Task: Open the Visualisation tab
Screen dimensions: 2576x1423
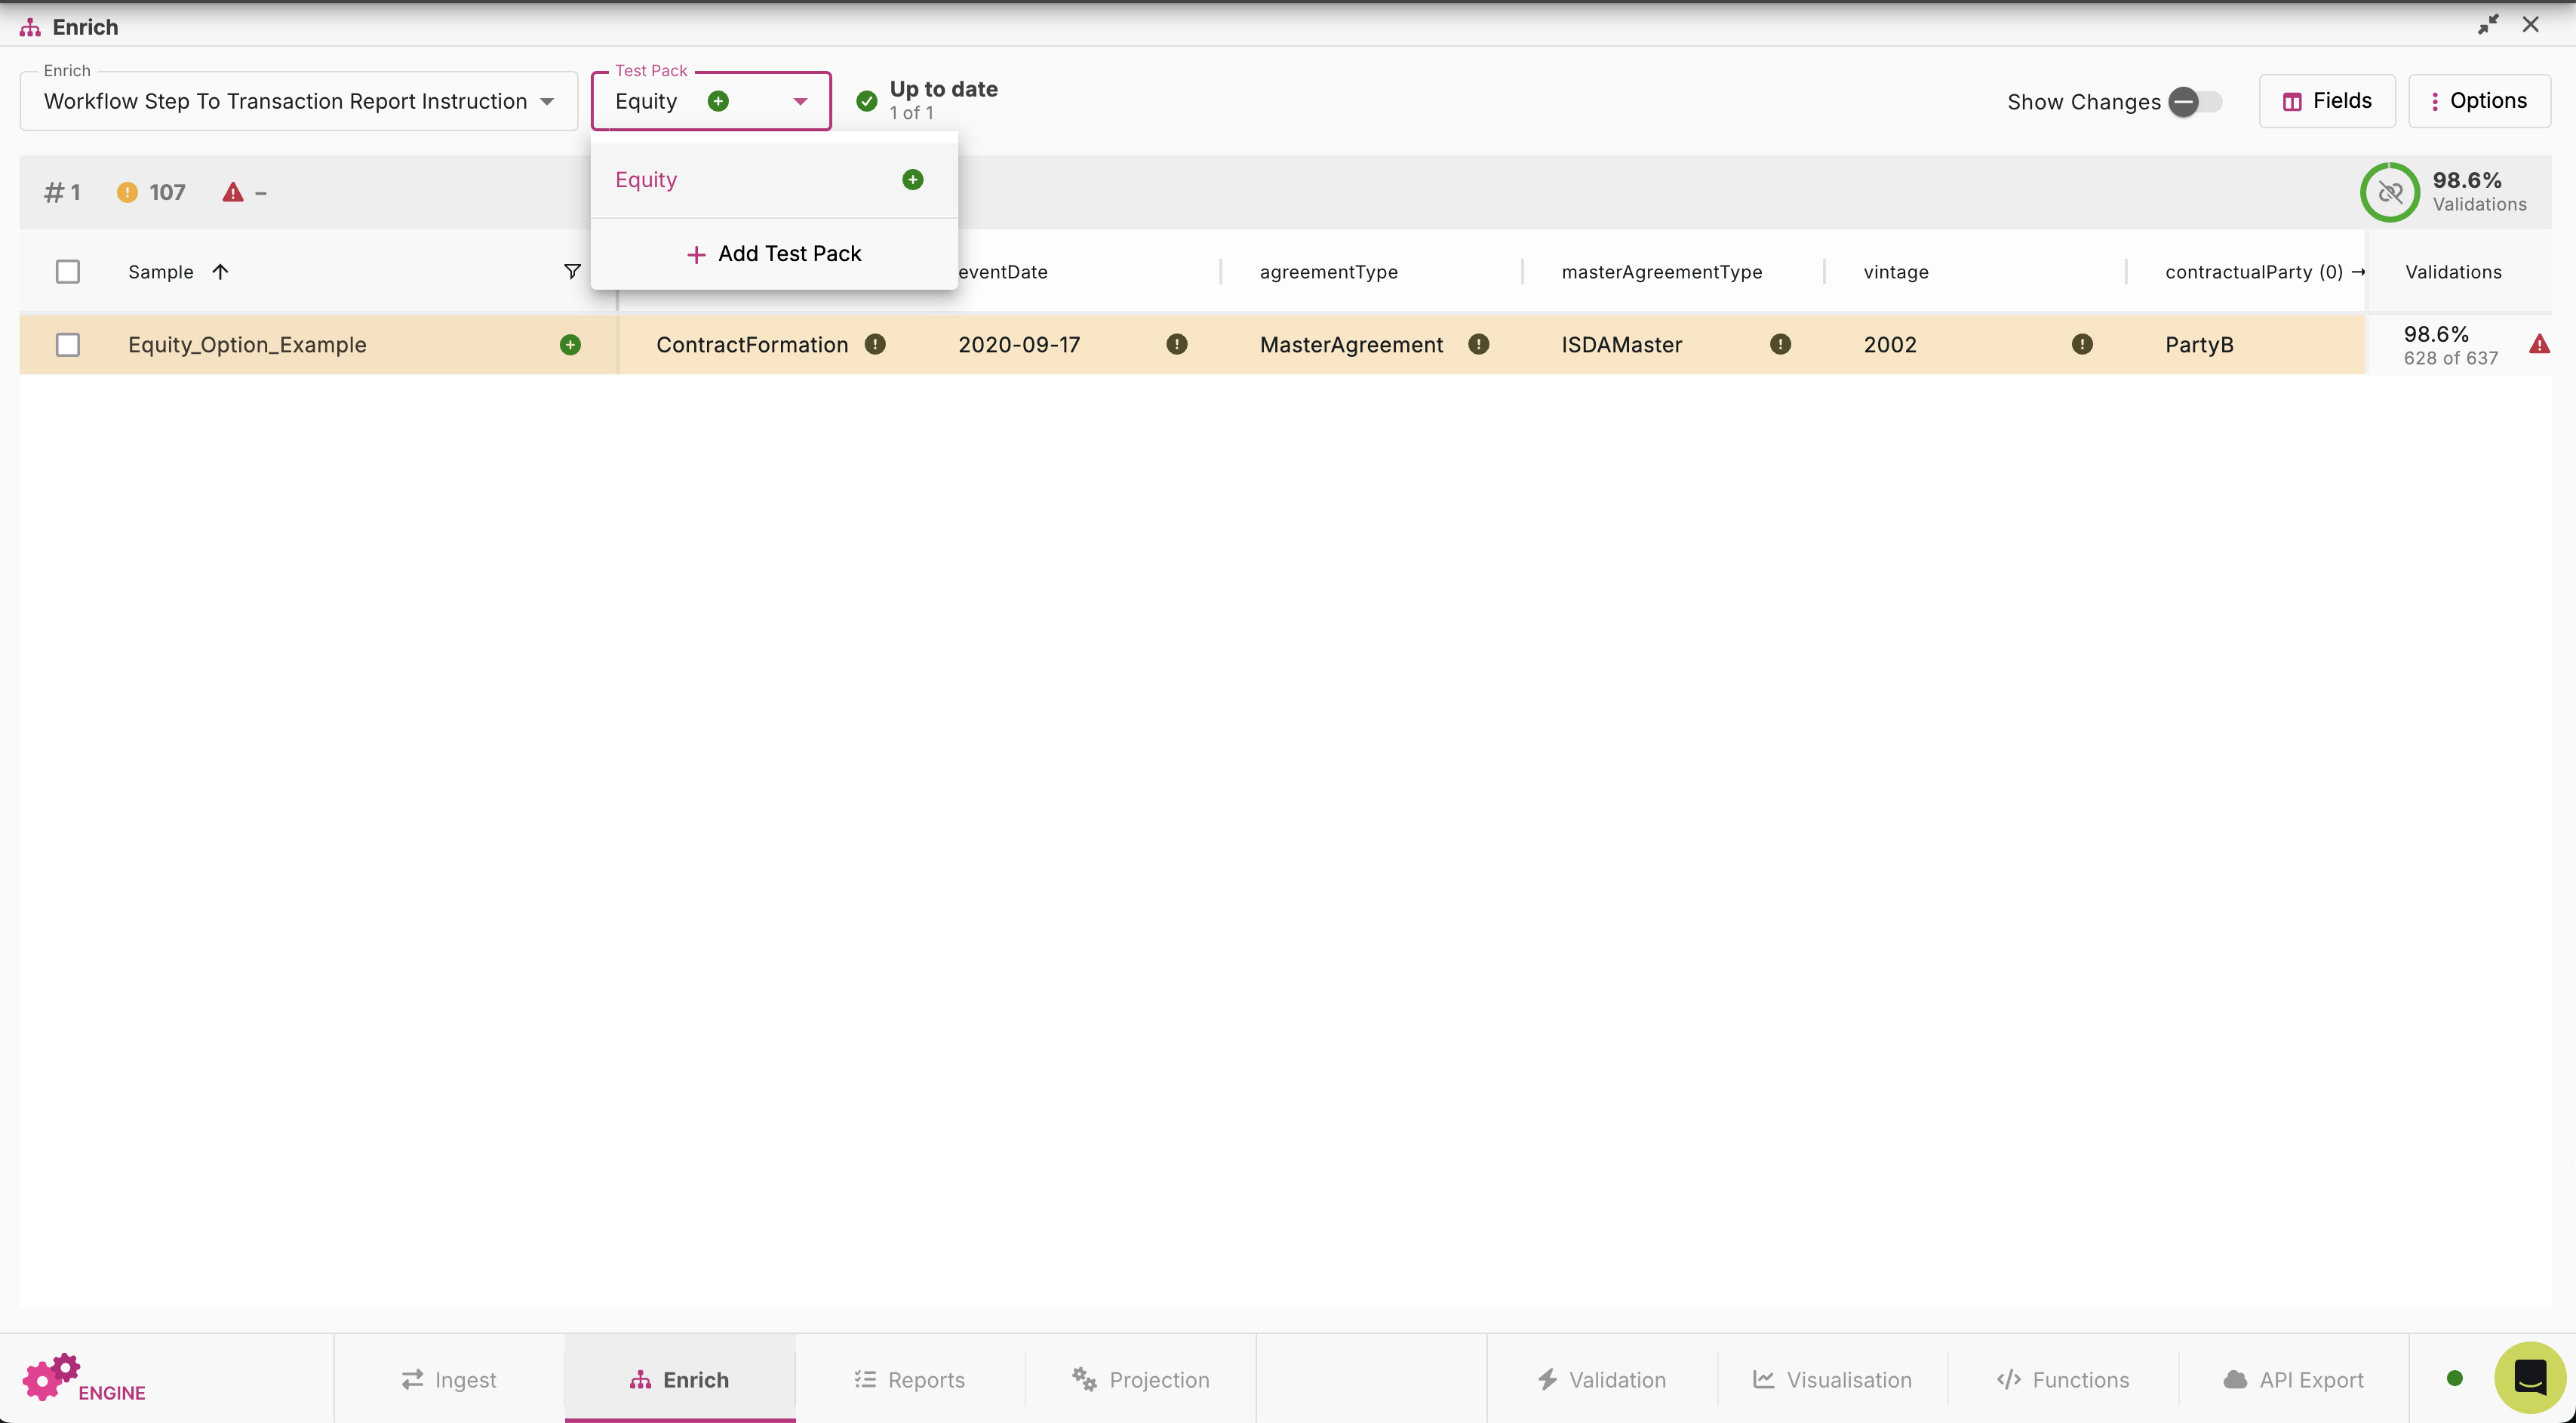Action: pyautogui.click(x=1833, y=1380)
